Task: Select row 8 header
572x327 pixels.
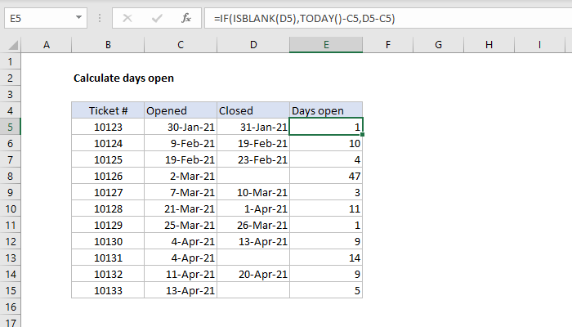Action: point(10,176)
